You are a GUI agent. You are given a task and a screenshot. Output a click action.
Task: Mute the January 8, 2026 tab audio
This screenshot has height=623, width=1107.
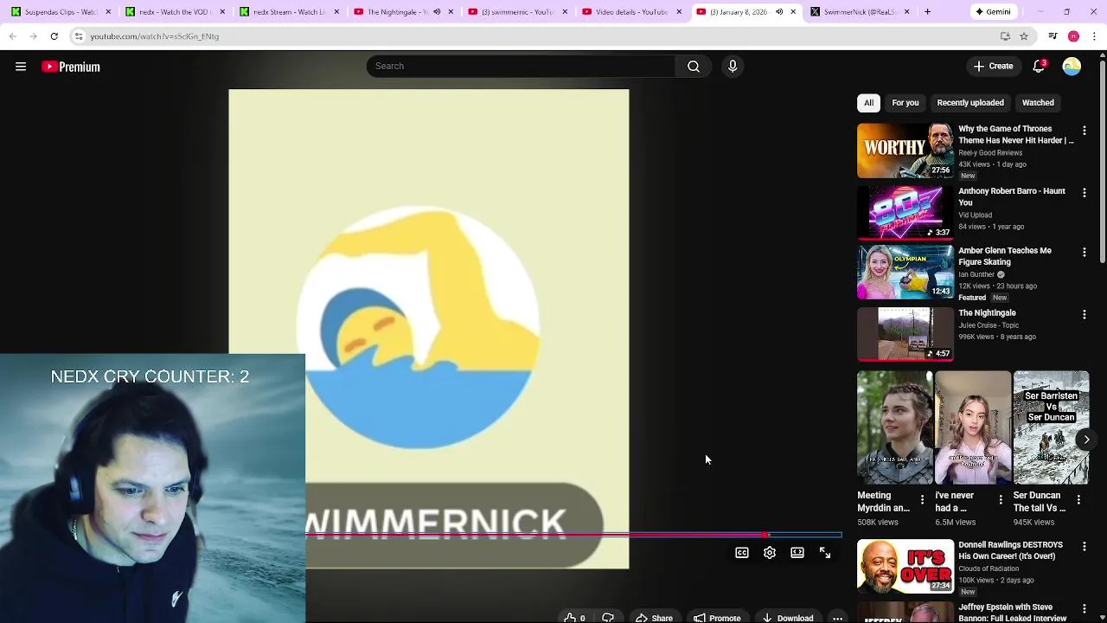click(x=779, y=12)
